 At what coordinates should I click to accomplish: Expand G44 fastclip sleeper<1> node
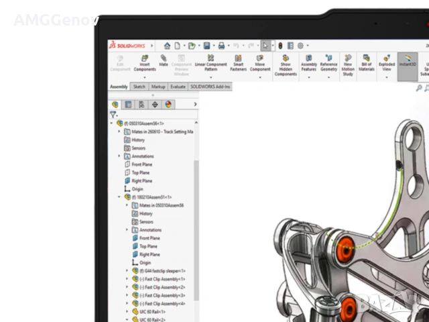click(127, 270)
